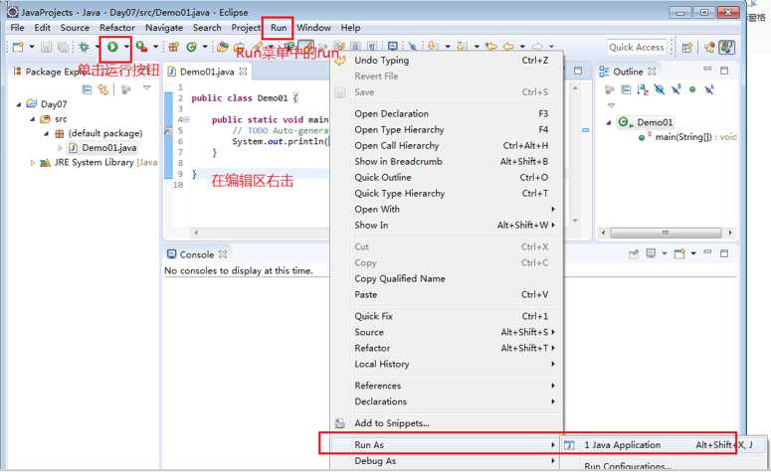The image size is (771, 472).
Task: Click Display Selected Console icon
Action: pos(651,253)
